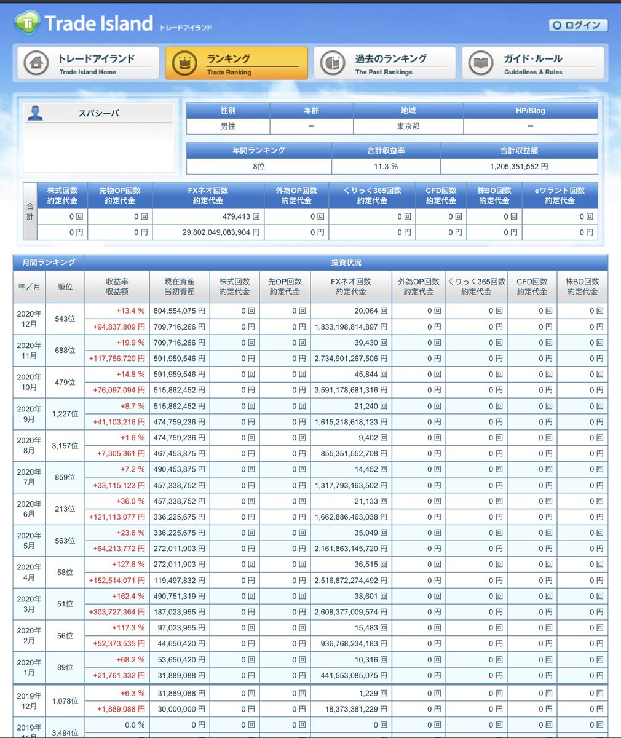621x738 pixels.
Task: Click the 東京都 region value
Action: [x=408, y=126]
